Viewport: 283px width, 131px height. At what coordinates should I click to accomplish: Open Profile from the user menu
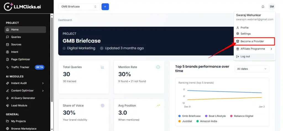coord(244,28)
